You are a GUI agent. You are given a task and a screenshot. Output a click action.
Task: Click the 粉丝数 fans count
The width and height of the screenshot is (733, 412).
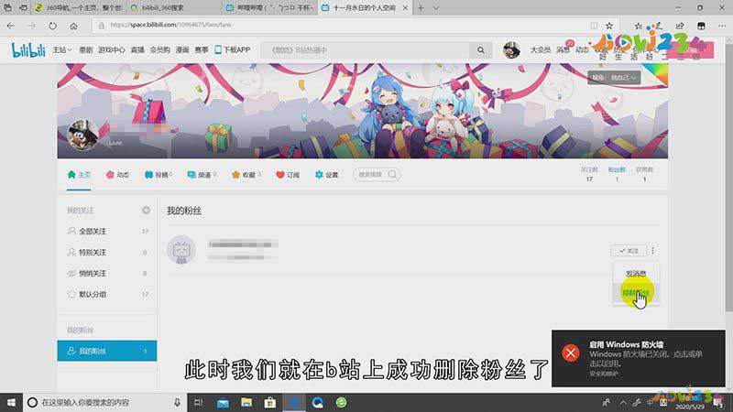pyautogui.click(x=617, y=174)
